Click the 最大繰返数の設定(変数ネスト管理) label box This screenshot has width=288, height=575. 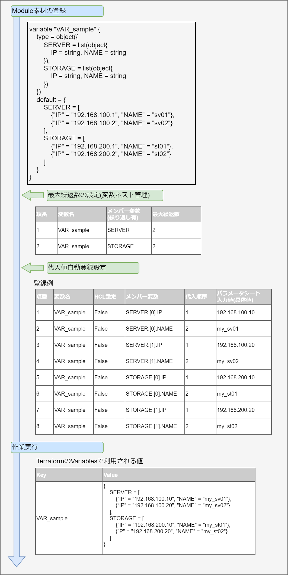105,195
